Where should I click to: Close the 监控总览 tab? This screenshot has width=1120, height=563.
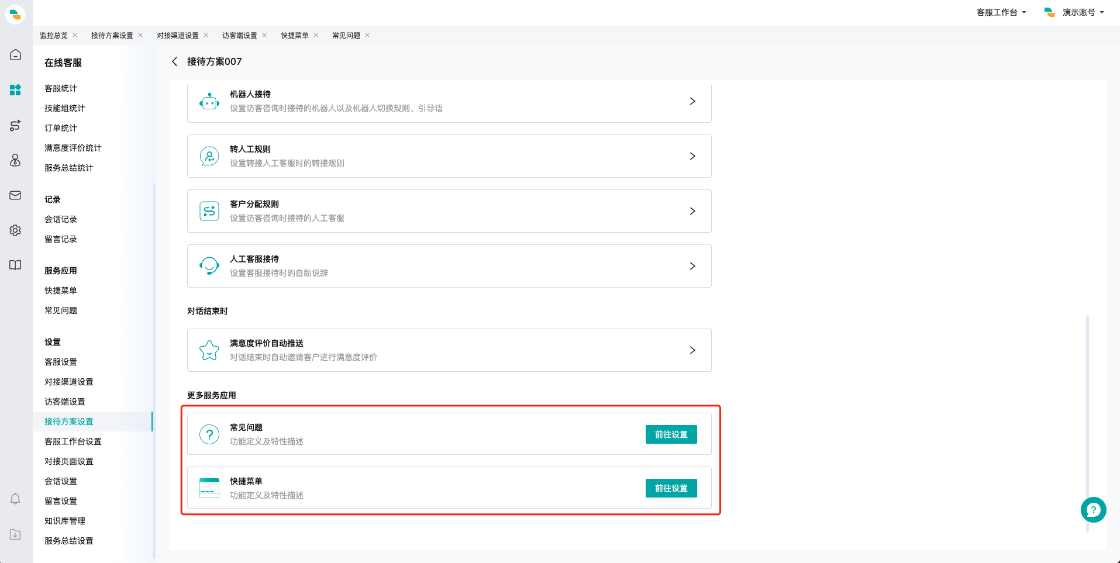75,35
